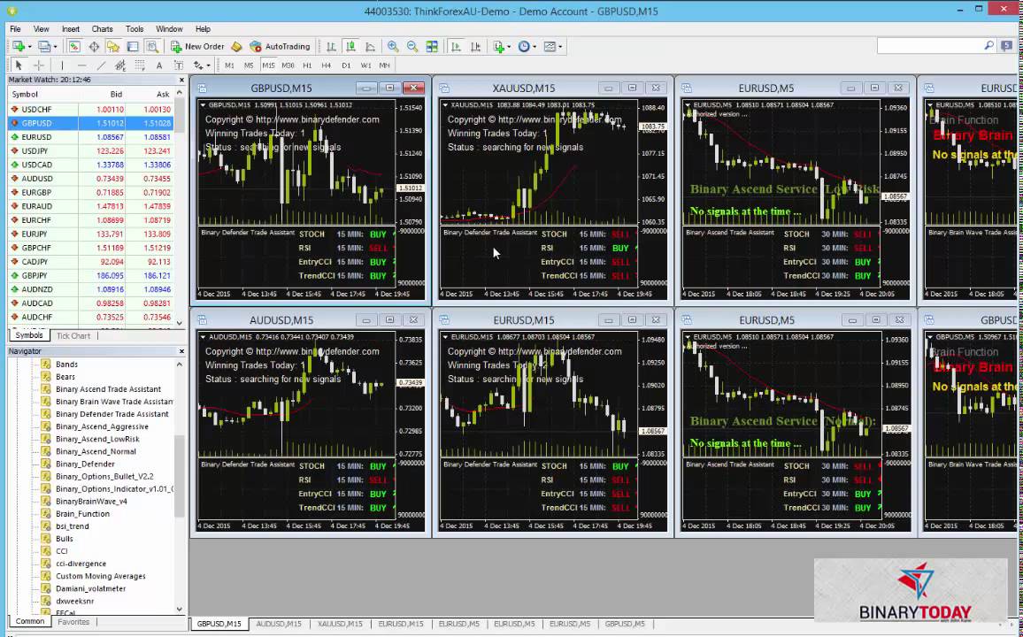The width and height of the screenshot is (1023, 637).
Task: Select BinaryBrainWave_v4 in Navigator
Action: 91,502
